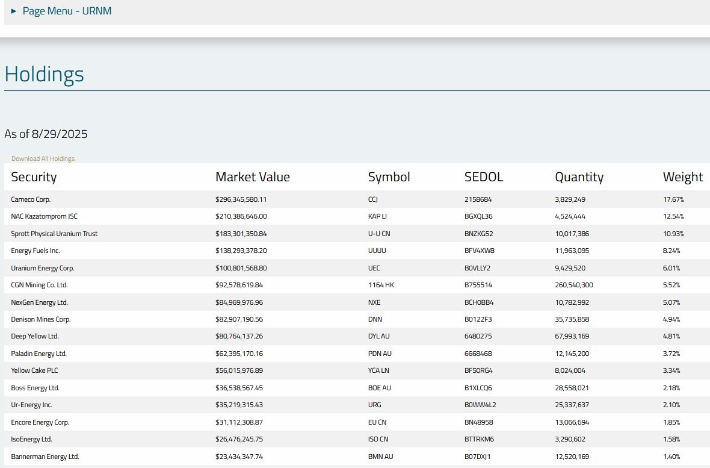
Task: Select the Yellow Cake PLC security name
Action: 34,370
